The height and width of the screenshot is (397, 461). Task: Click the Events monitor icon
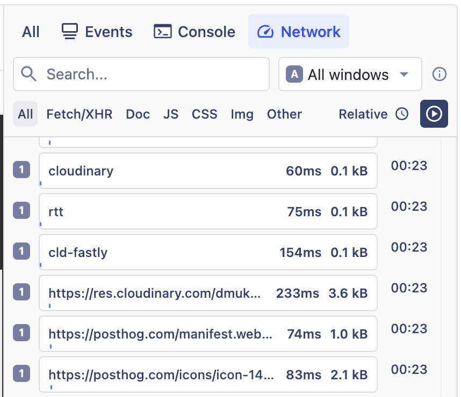pyautogui.click(x=70, y=32)
